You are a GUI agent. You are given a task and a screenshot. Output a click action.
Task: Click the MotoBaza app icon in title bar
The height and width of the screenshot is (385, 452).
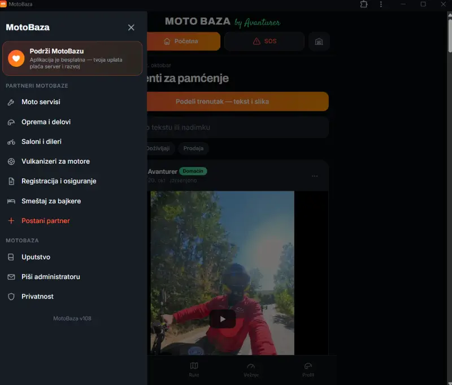pos(3,4)
